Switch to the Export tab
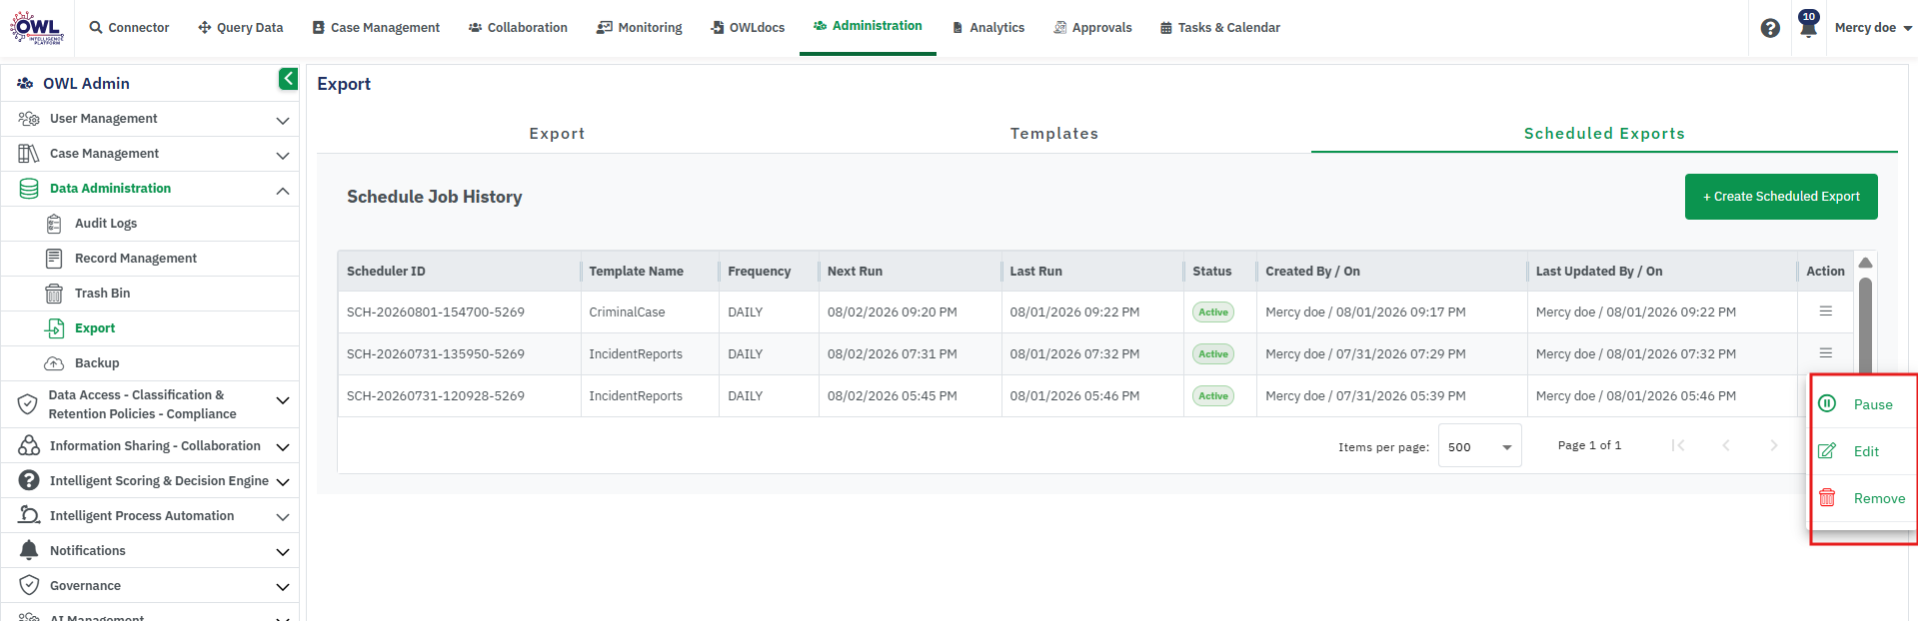This screenshot has height=621, width=1918. (x=557, y=134)
